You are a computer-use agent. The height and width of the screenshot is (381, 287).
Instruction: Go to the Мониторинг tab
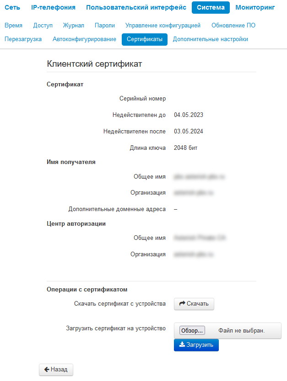tap(255, 7)
